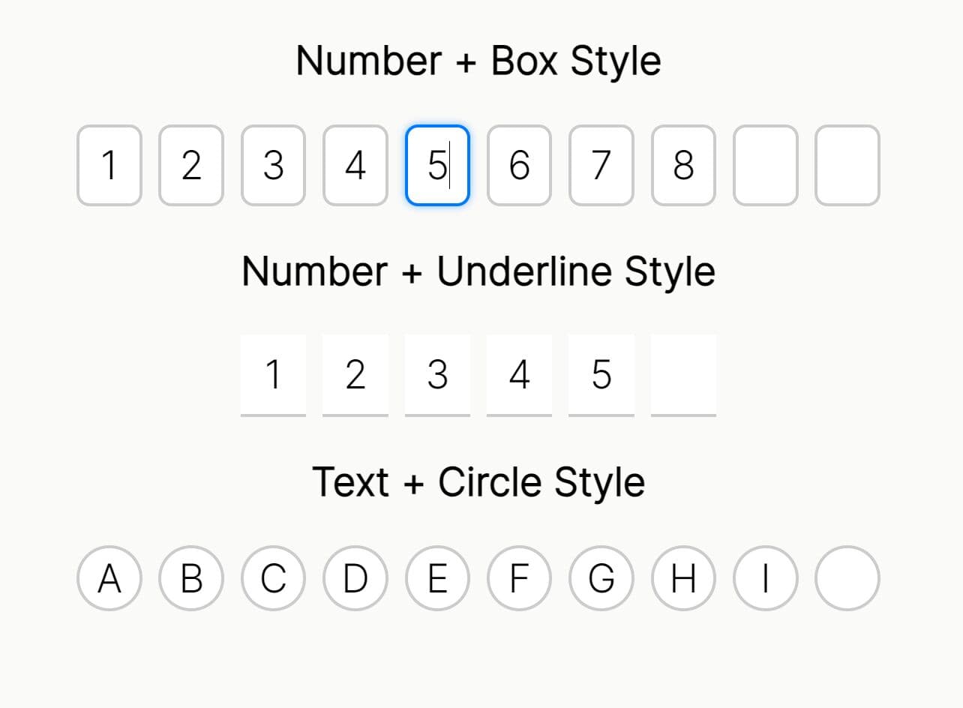Focus the underline input containing 5
This screenshot has height=708, width=963.
601,374
